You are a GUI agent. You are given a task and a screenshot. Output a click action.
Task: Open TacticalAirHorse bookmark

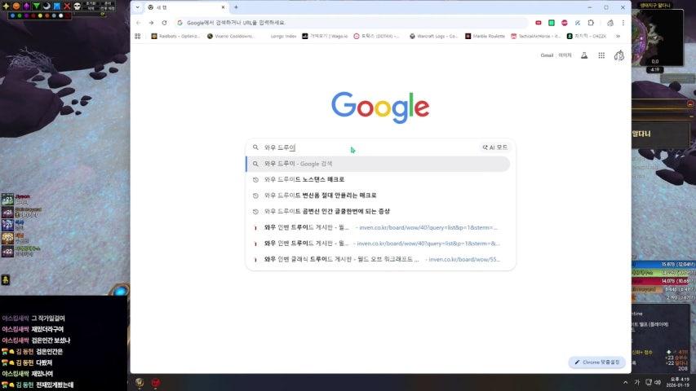[x=536, y=37]
